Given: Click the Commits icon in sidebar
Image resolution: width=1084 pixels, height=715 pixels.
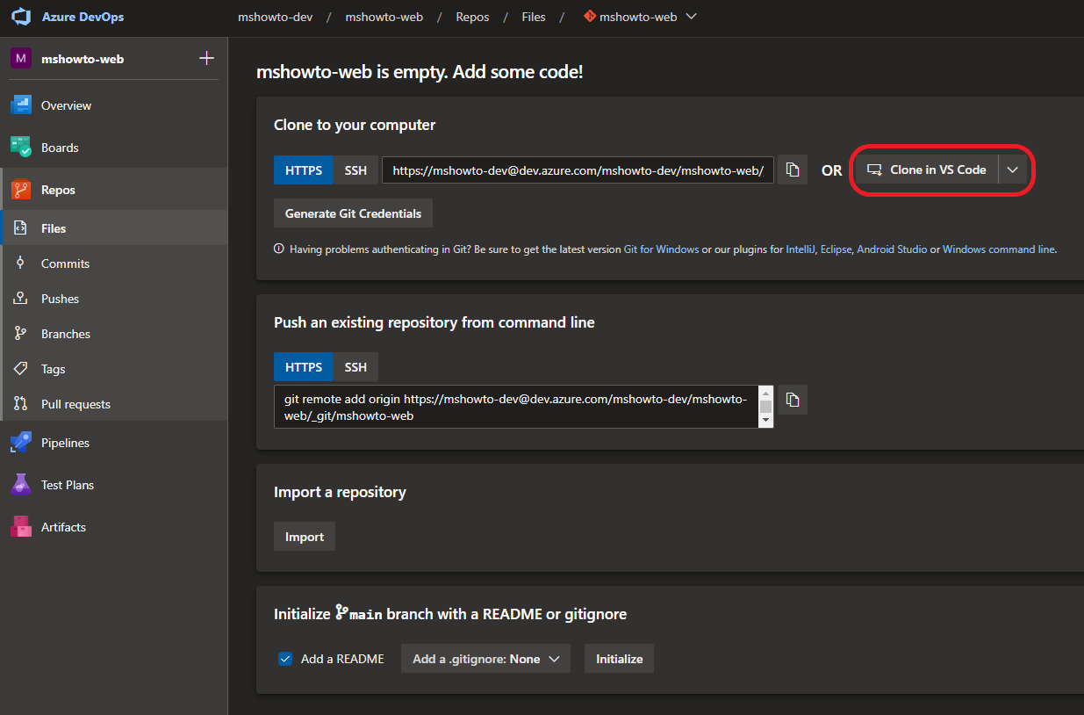Looking at the screenshot, I should [x=20, y=264].
